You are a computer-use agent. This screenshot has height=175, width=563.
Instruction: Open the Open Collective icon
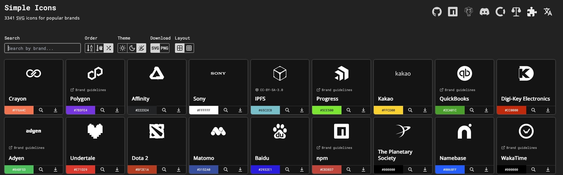click(500, 12)
